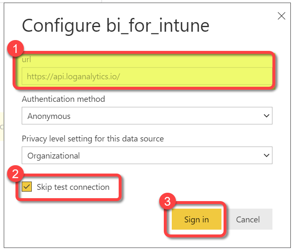
Task: Click the red step 1 badge
Action: pos(16,49)
